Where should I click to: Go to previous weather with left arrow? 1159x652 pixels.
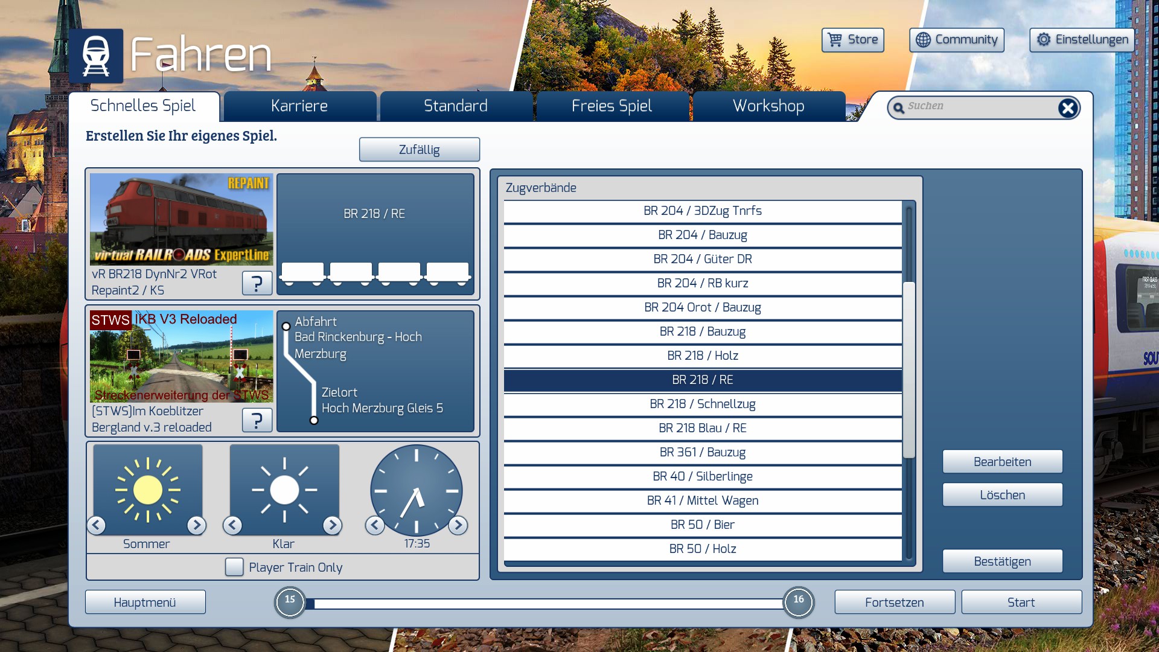232,525
